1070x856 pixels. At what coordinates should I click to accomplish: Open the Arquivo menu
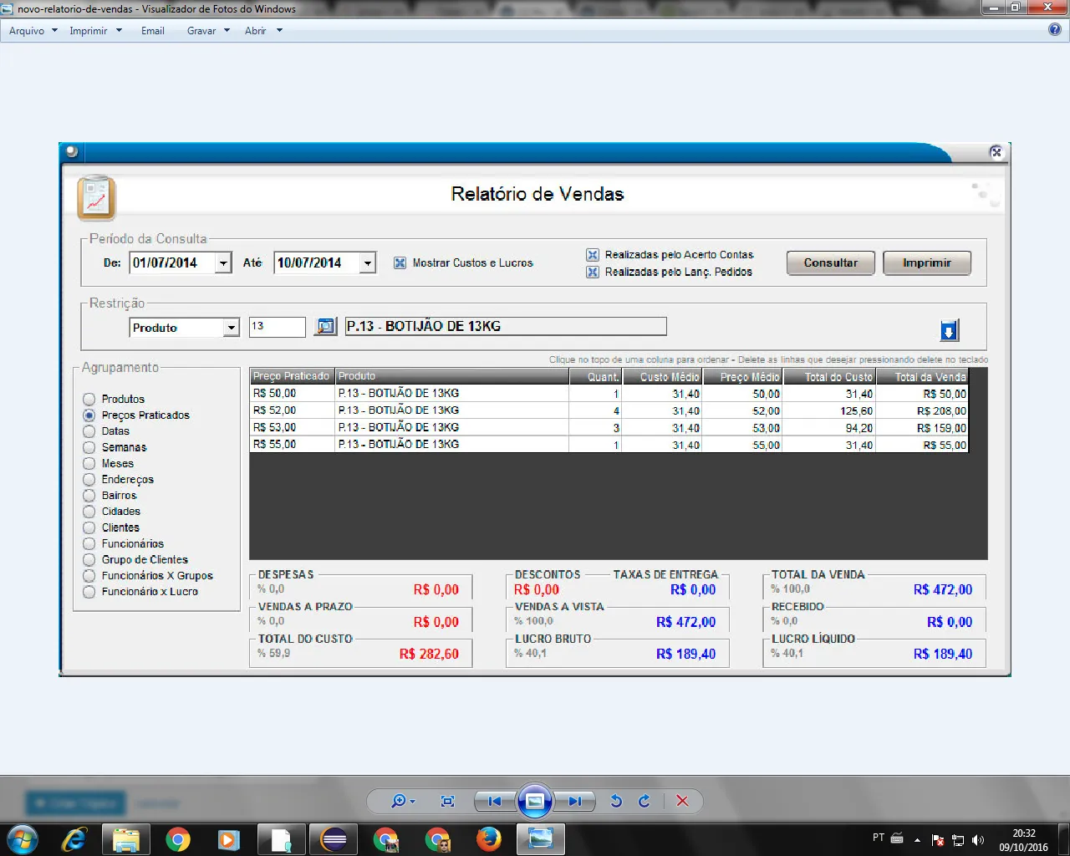point(33,31)
